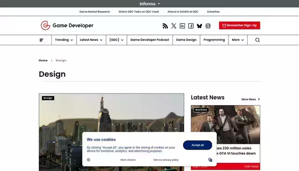Screen dimensions: 299x171
Task: Click the cookie settings gear icon
Action: click(88, 160)
